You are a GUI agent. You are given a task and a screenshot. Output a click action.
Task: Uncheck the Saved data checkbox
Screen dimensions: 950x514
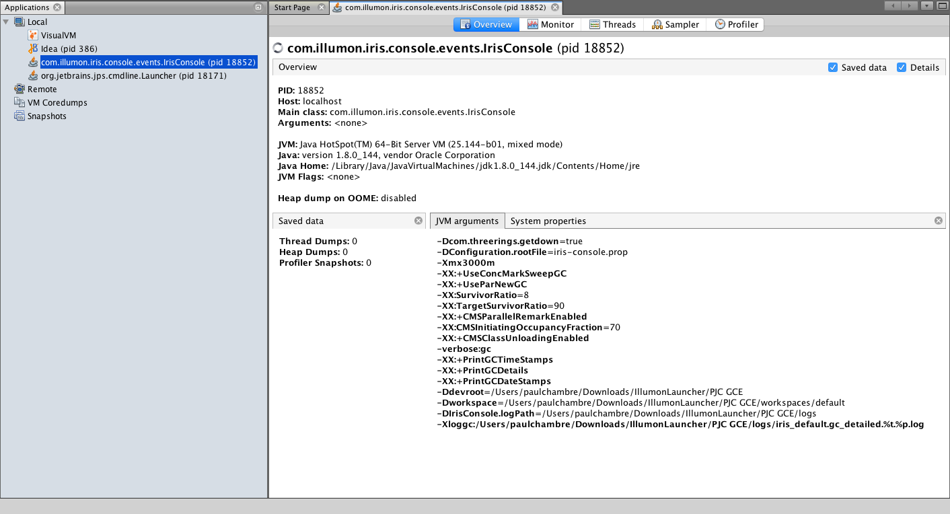pyautogui.click(x=833, y=67)
